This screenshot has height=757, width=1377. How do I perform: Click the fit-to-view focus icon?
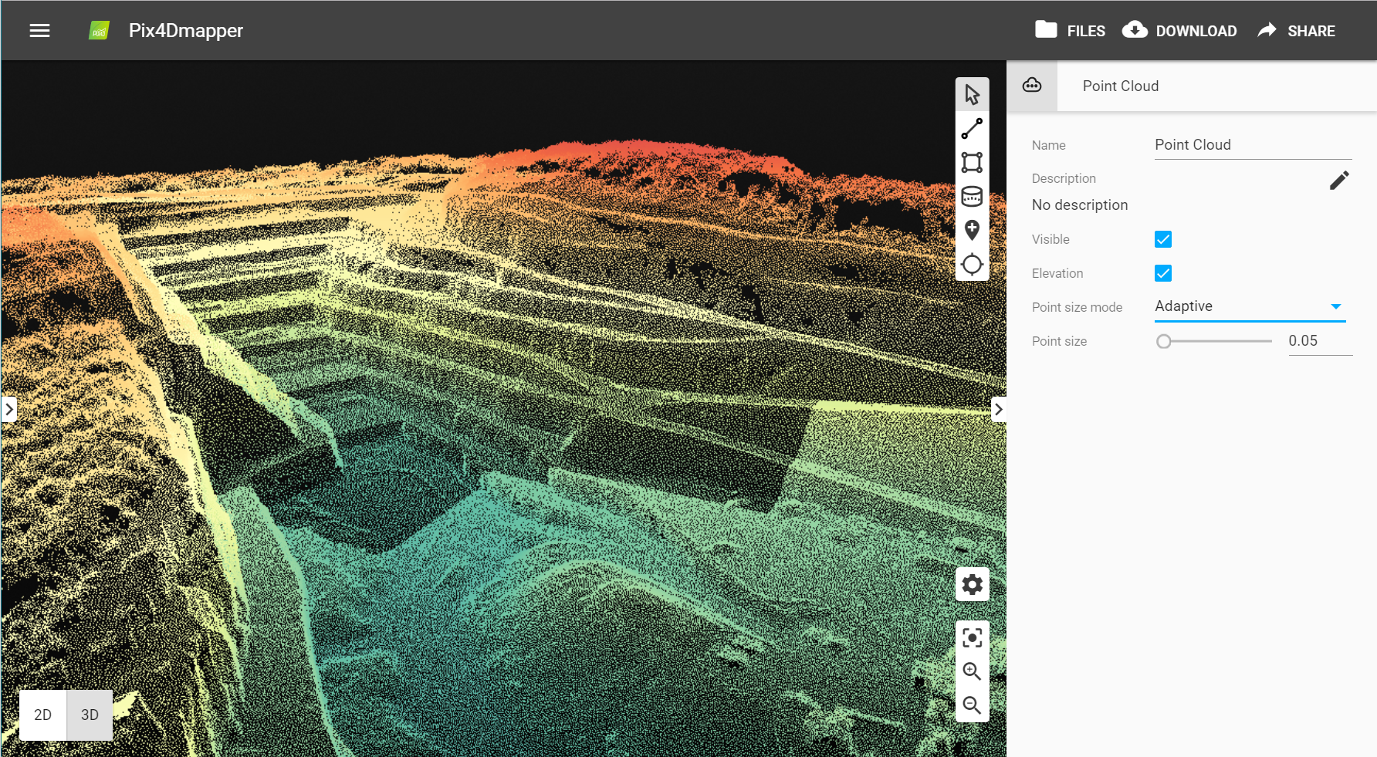[972, 637]
